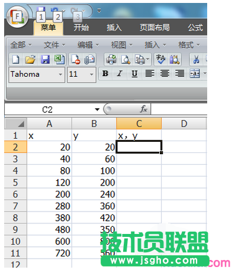Quick print with the printer icon
Screen dimensions: 235x270
pos(111,59)
